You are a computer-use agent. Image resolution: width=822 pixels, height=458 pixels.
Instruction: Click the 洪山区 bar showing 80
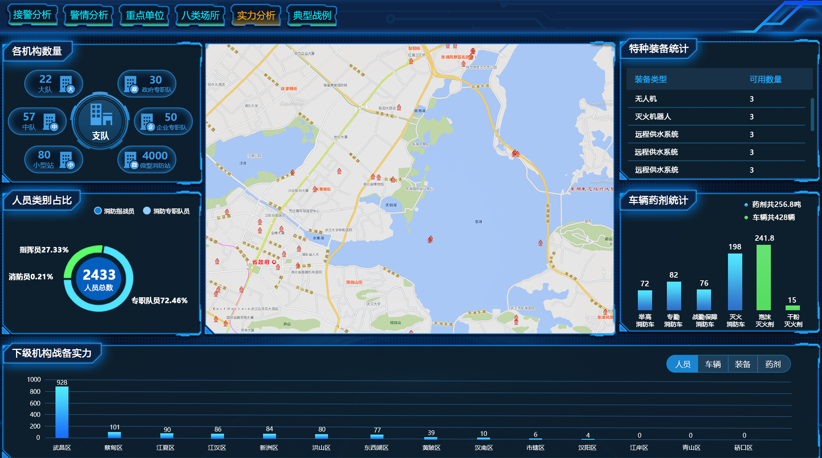click(x=322, y=436)
